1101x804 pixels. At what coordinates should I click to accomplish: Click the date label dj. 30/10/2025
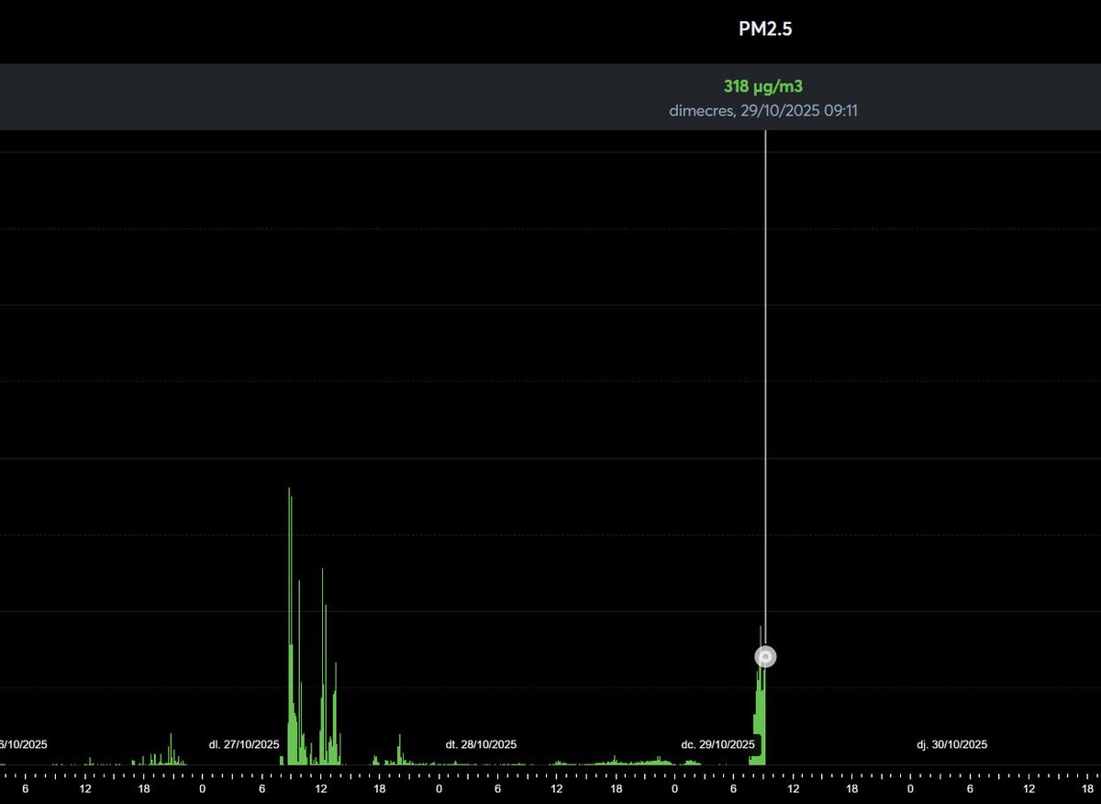(952, 744)
